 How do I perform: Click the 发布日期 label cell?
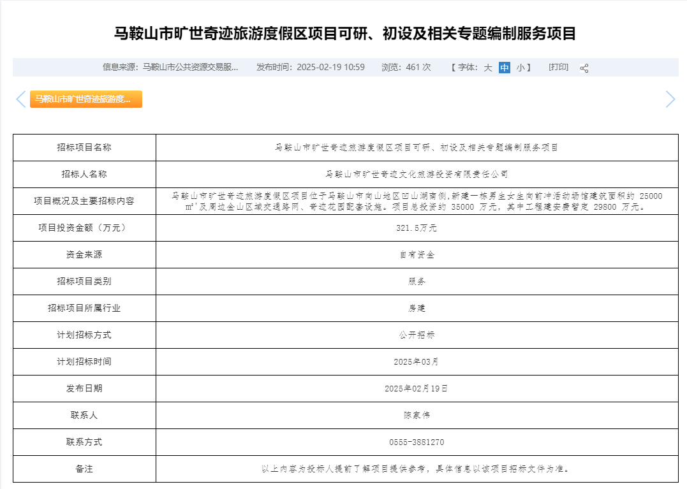pos(84,388)
